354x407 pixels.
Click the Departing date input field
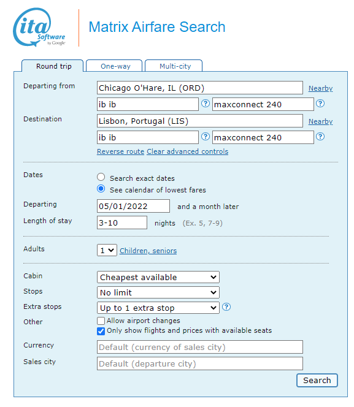pyautogui.click(x=134, y=206)
